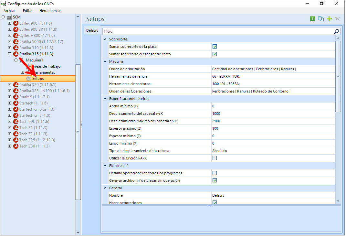Collapse the Pratika 315 tree node
The image size is (346, 239).
click(x=9, y=54)
